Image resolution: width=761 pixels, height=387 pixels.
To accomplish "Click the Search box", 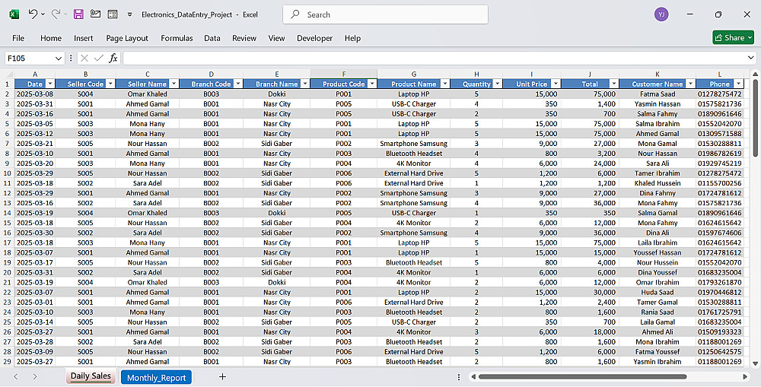I will 385,14.
